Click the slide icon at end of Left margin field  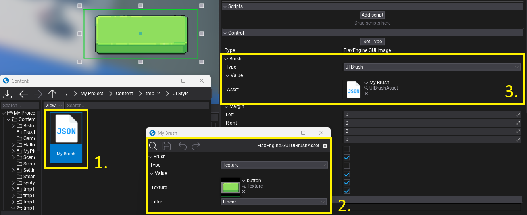pyautogui.click(x=518, y=115)
